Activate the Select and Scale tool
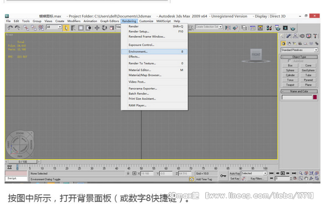The height and width of the screenshot is (204, 328). point(112,28)
